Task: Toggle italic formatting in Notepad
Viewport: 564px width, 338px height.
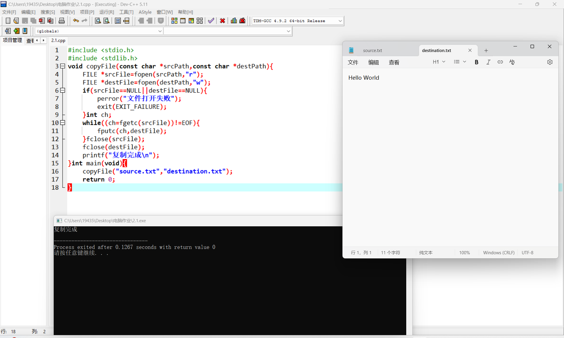Action: [488, 62]
